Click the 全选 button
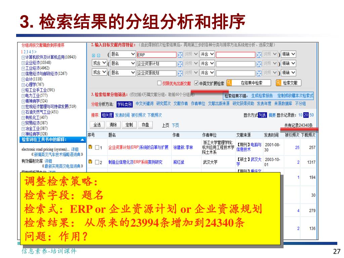The image size is (344, 258). [97, 125]
